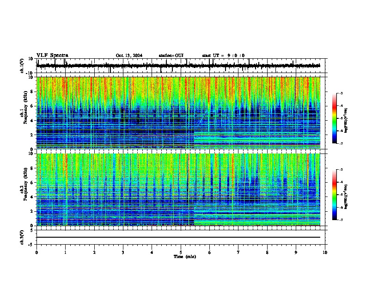Click the "8" kHz tick on ch.1 frequency axis
This screenshot has height=283, width=366.
pos(32,92)
